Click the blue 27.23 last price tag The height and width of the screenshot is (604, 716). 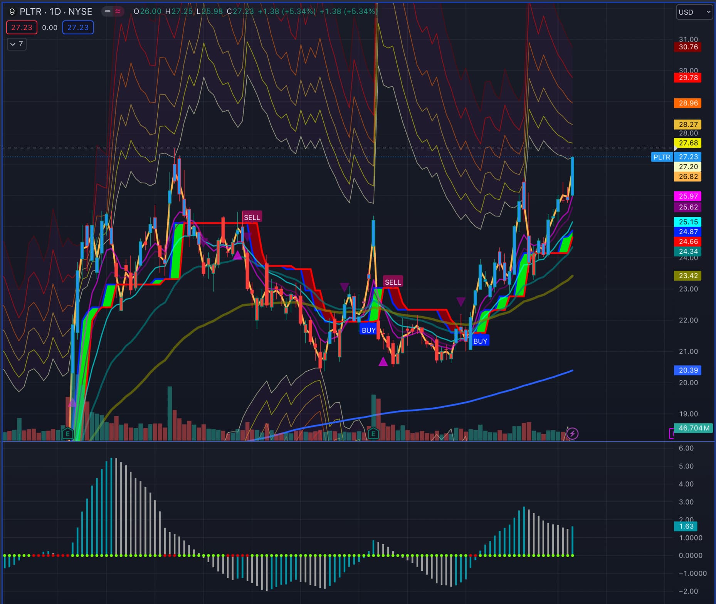point(688,157)
